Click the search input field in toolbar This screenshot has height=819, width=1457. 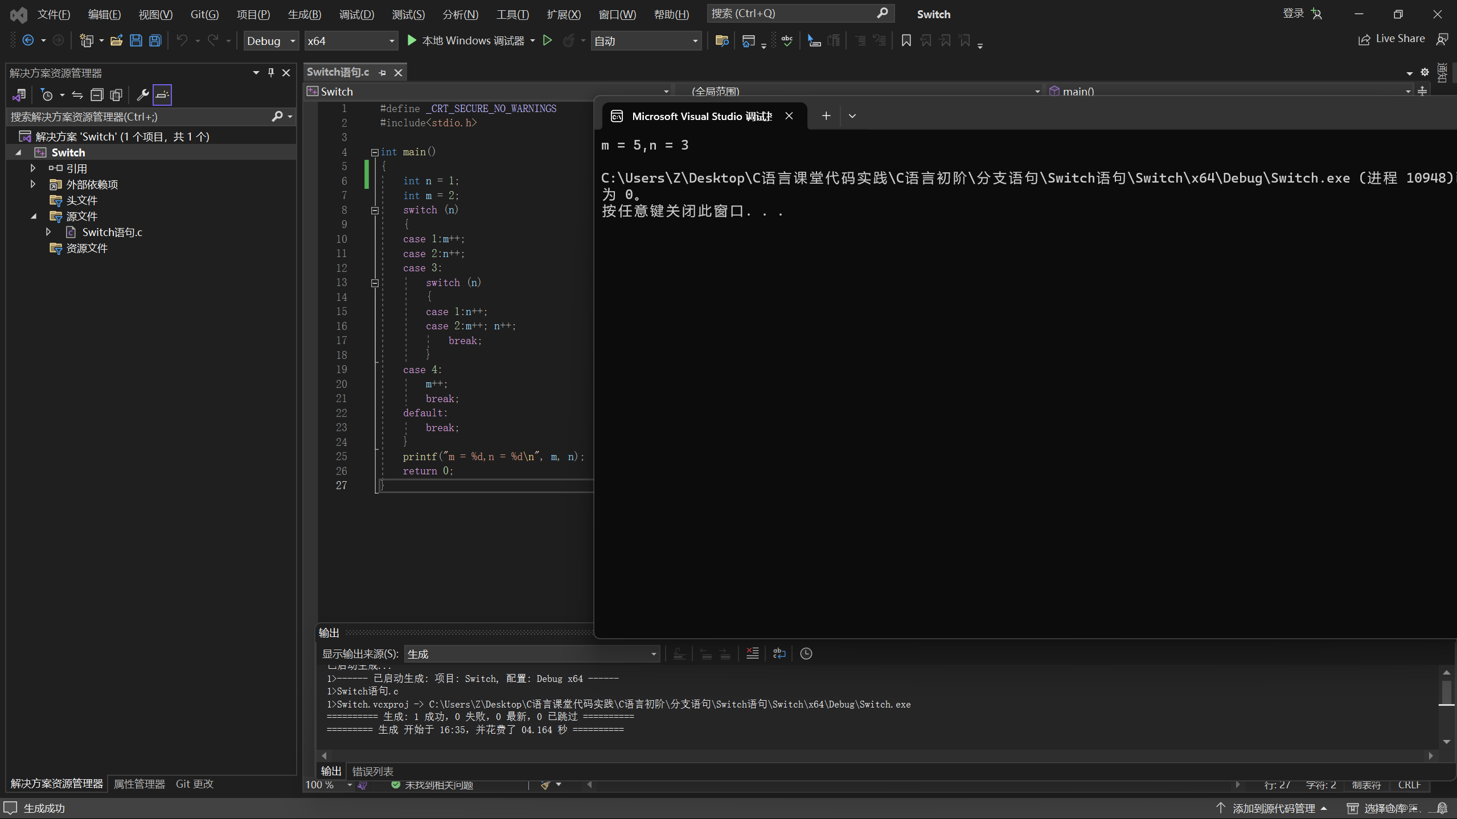pyautogui.click(x=791, y=13)
